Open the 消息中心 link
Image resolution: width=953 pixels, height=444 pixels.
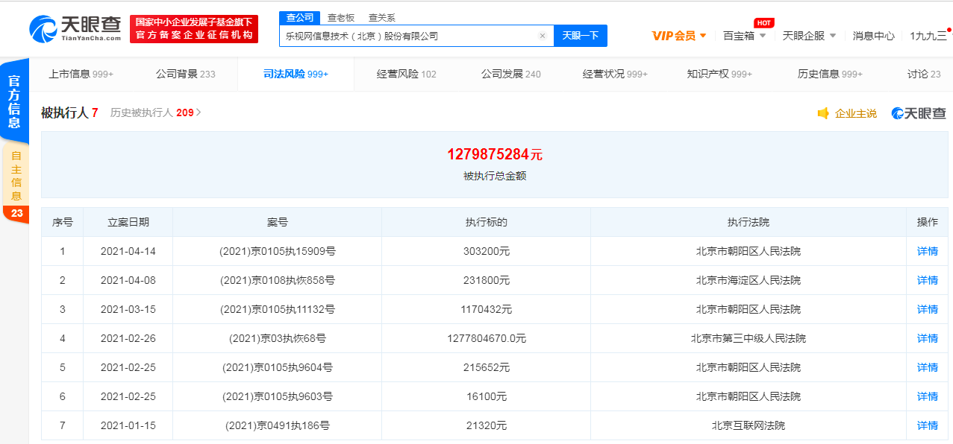(x=873, y=36)
